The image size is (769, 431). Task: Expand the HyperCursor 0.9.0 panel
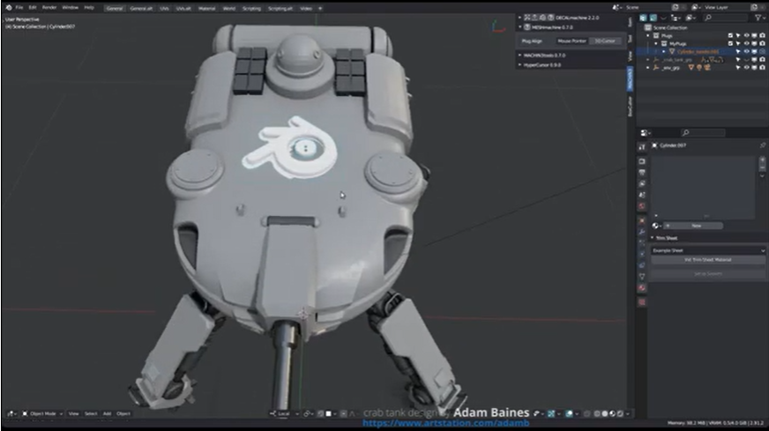point(519,64)
